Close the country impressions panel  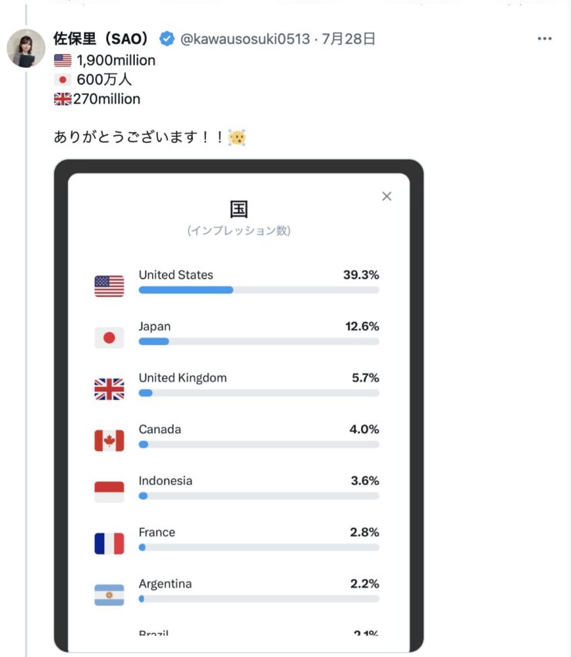pos(387,196)
